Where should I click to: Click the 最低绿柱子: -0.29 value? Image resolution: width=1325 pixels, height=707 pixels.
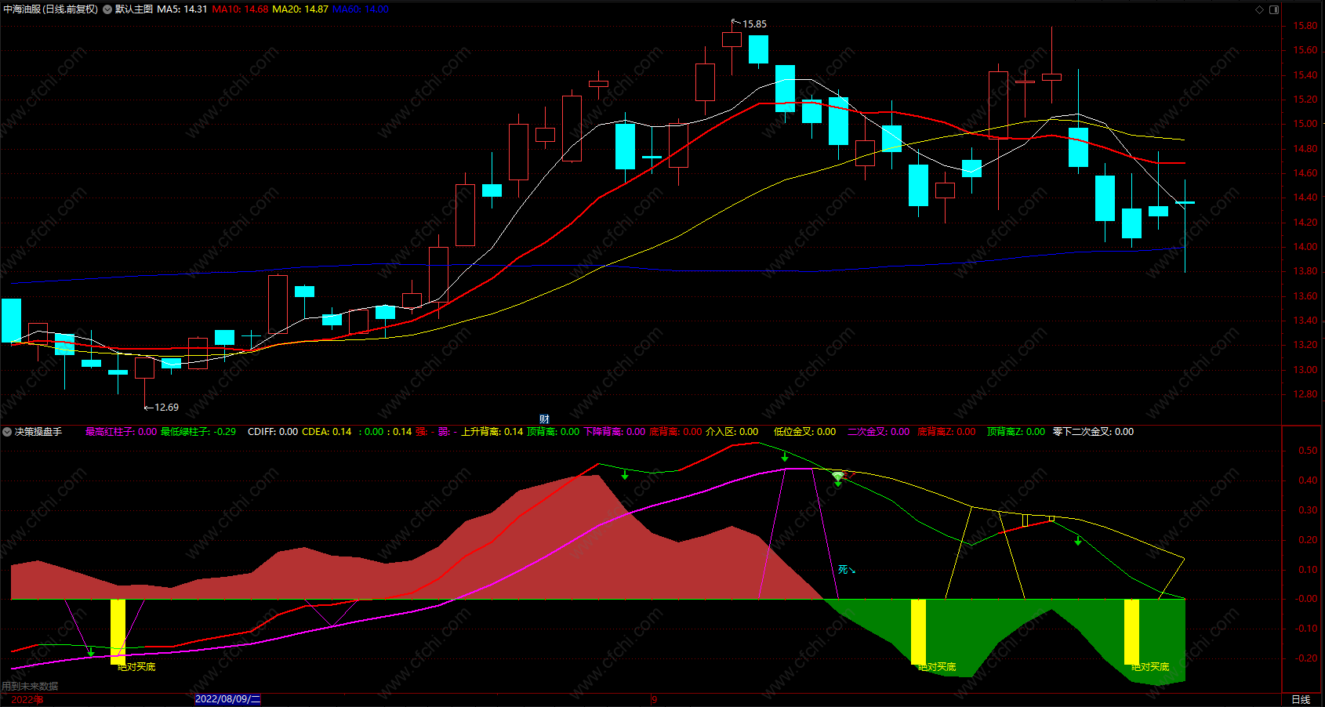point(198,432)
